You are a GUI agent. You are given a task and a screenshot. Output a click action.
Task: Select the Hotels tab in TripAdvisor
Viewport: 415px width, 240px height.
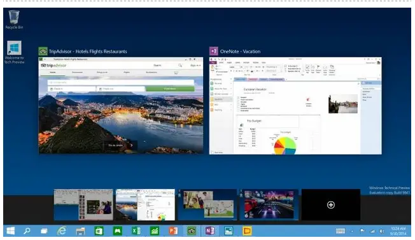(53, 72)
